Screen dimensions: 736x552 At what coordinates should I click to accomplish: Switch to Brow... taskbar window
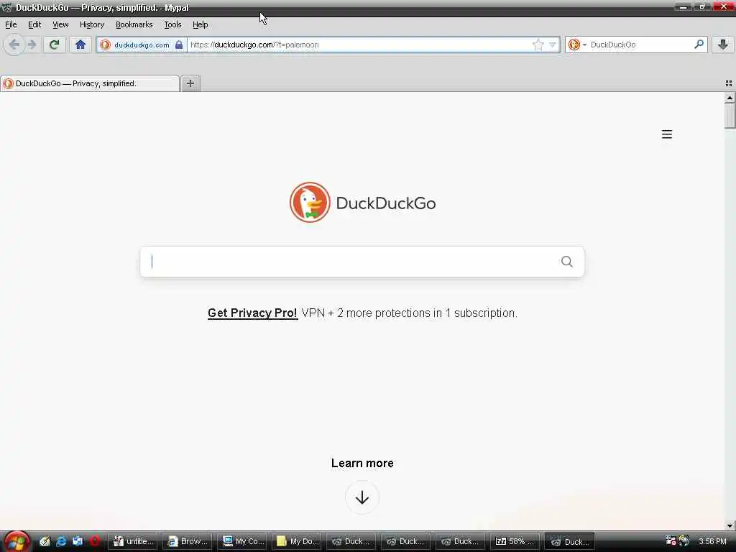pyautogui.click(x=188, y=541)
